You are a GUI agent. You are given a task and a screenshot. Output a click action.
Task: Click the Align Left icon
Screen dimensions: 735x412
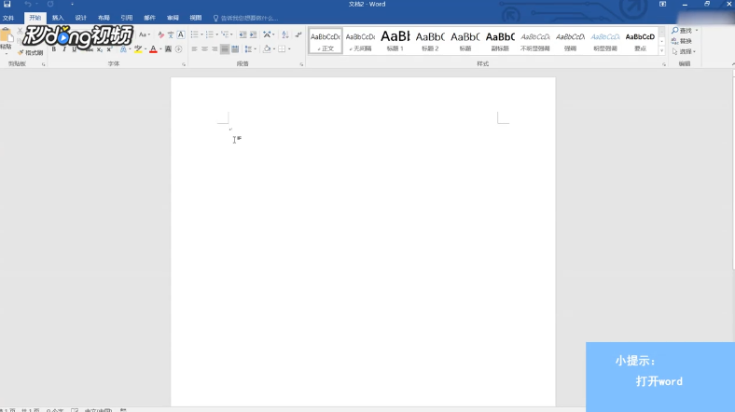pos(194,49)
